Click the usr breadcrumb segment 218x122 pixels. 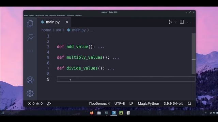coord(58,30)
